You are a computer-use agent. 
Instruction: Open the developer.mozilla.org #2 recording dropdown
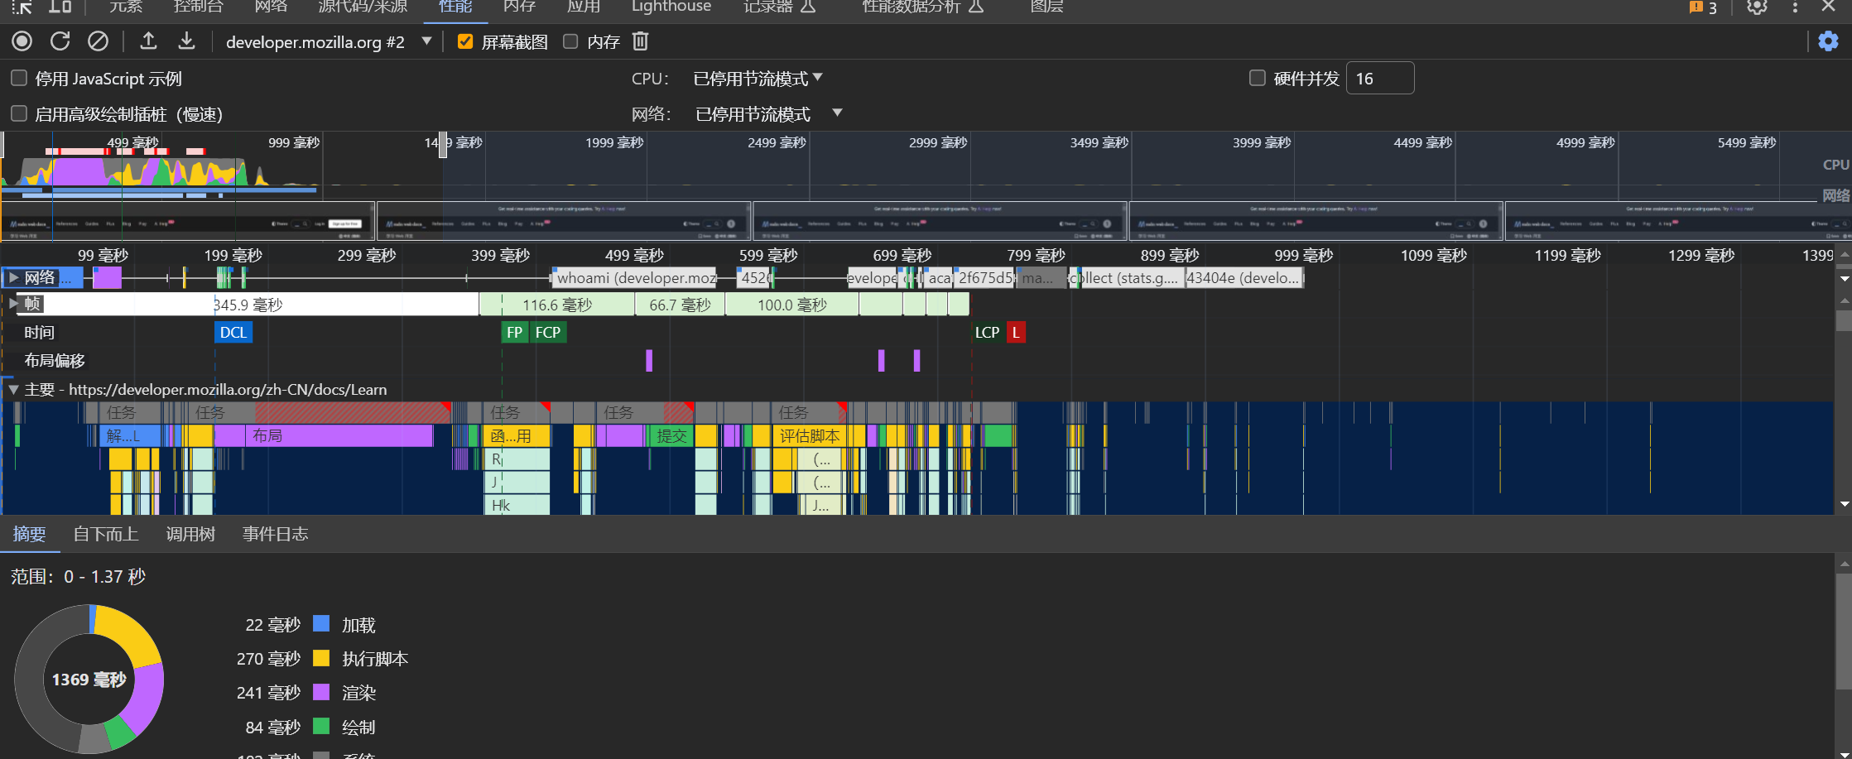[x=328, y=41]
